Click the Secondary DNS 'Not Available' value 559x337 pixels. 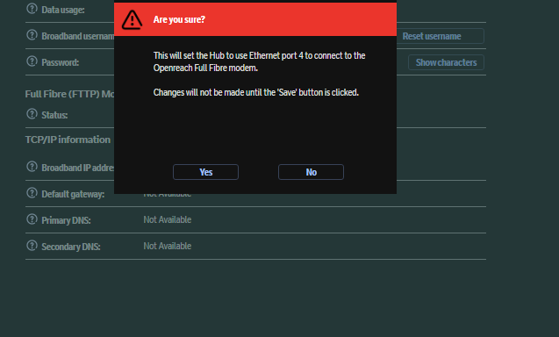(168, 246)
